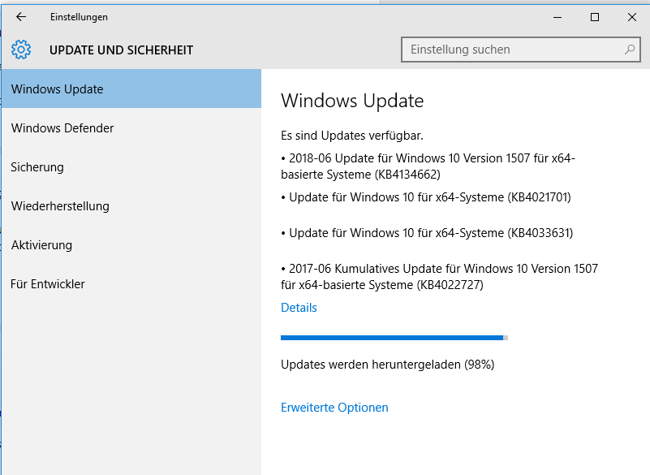Open Windows Defender section

[x=131, y=127]
